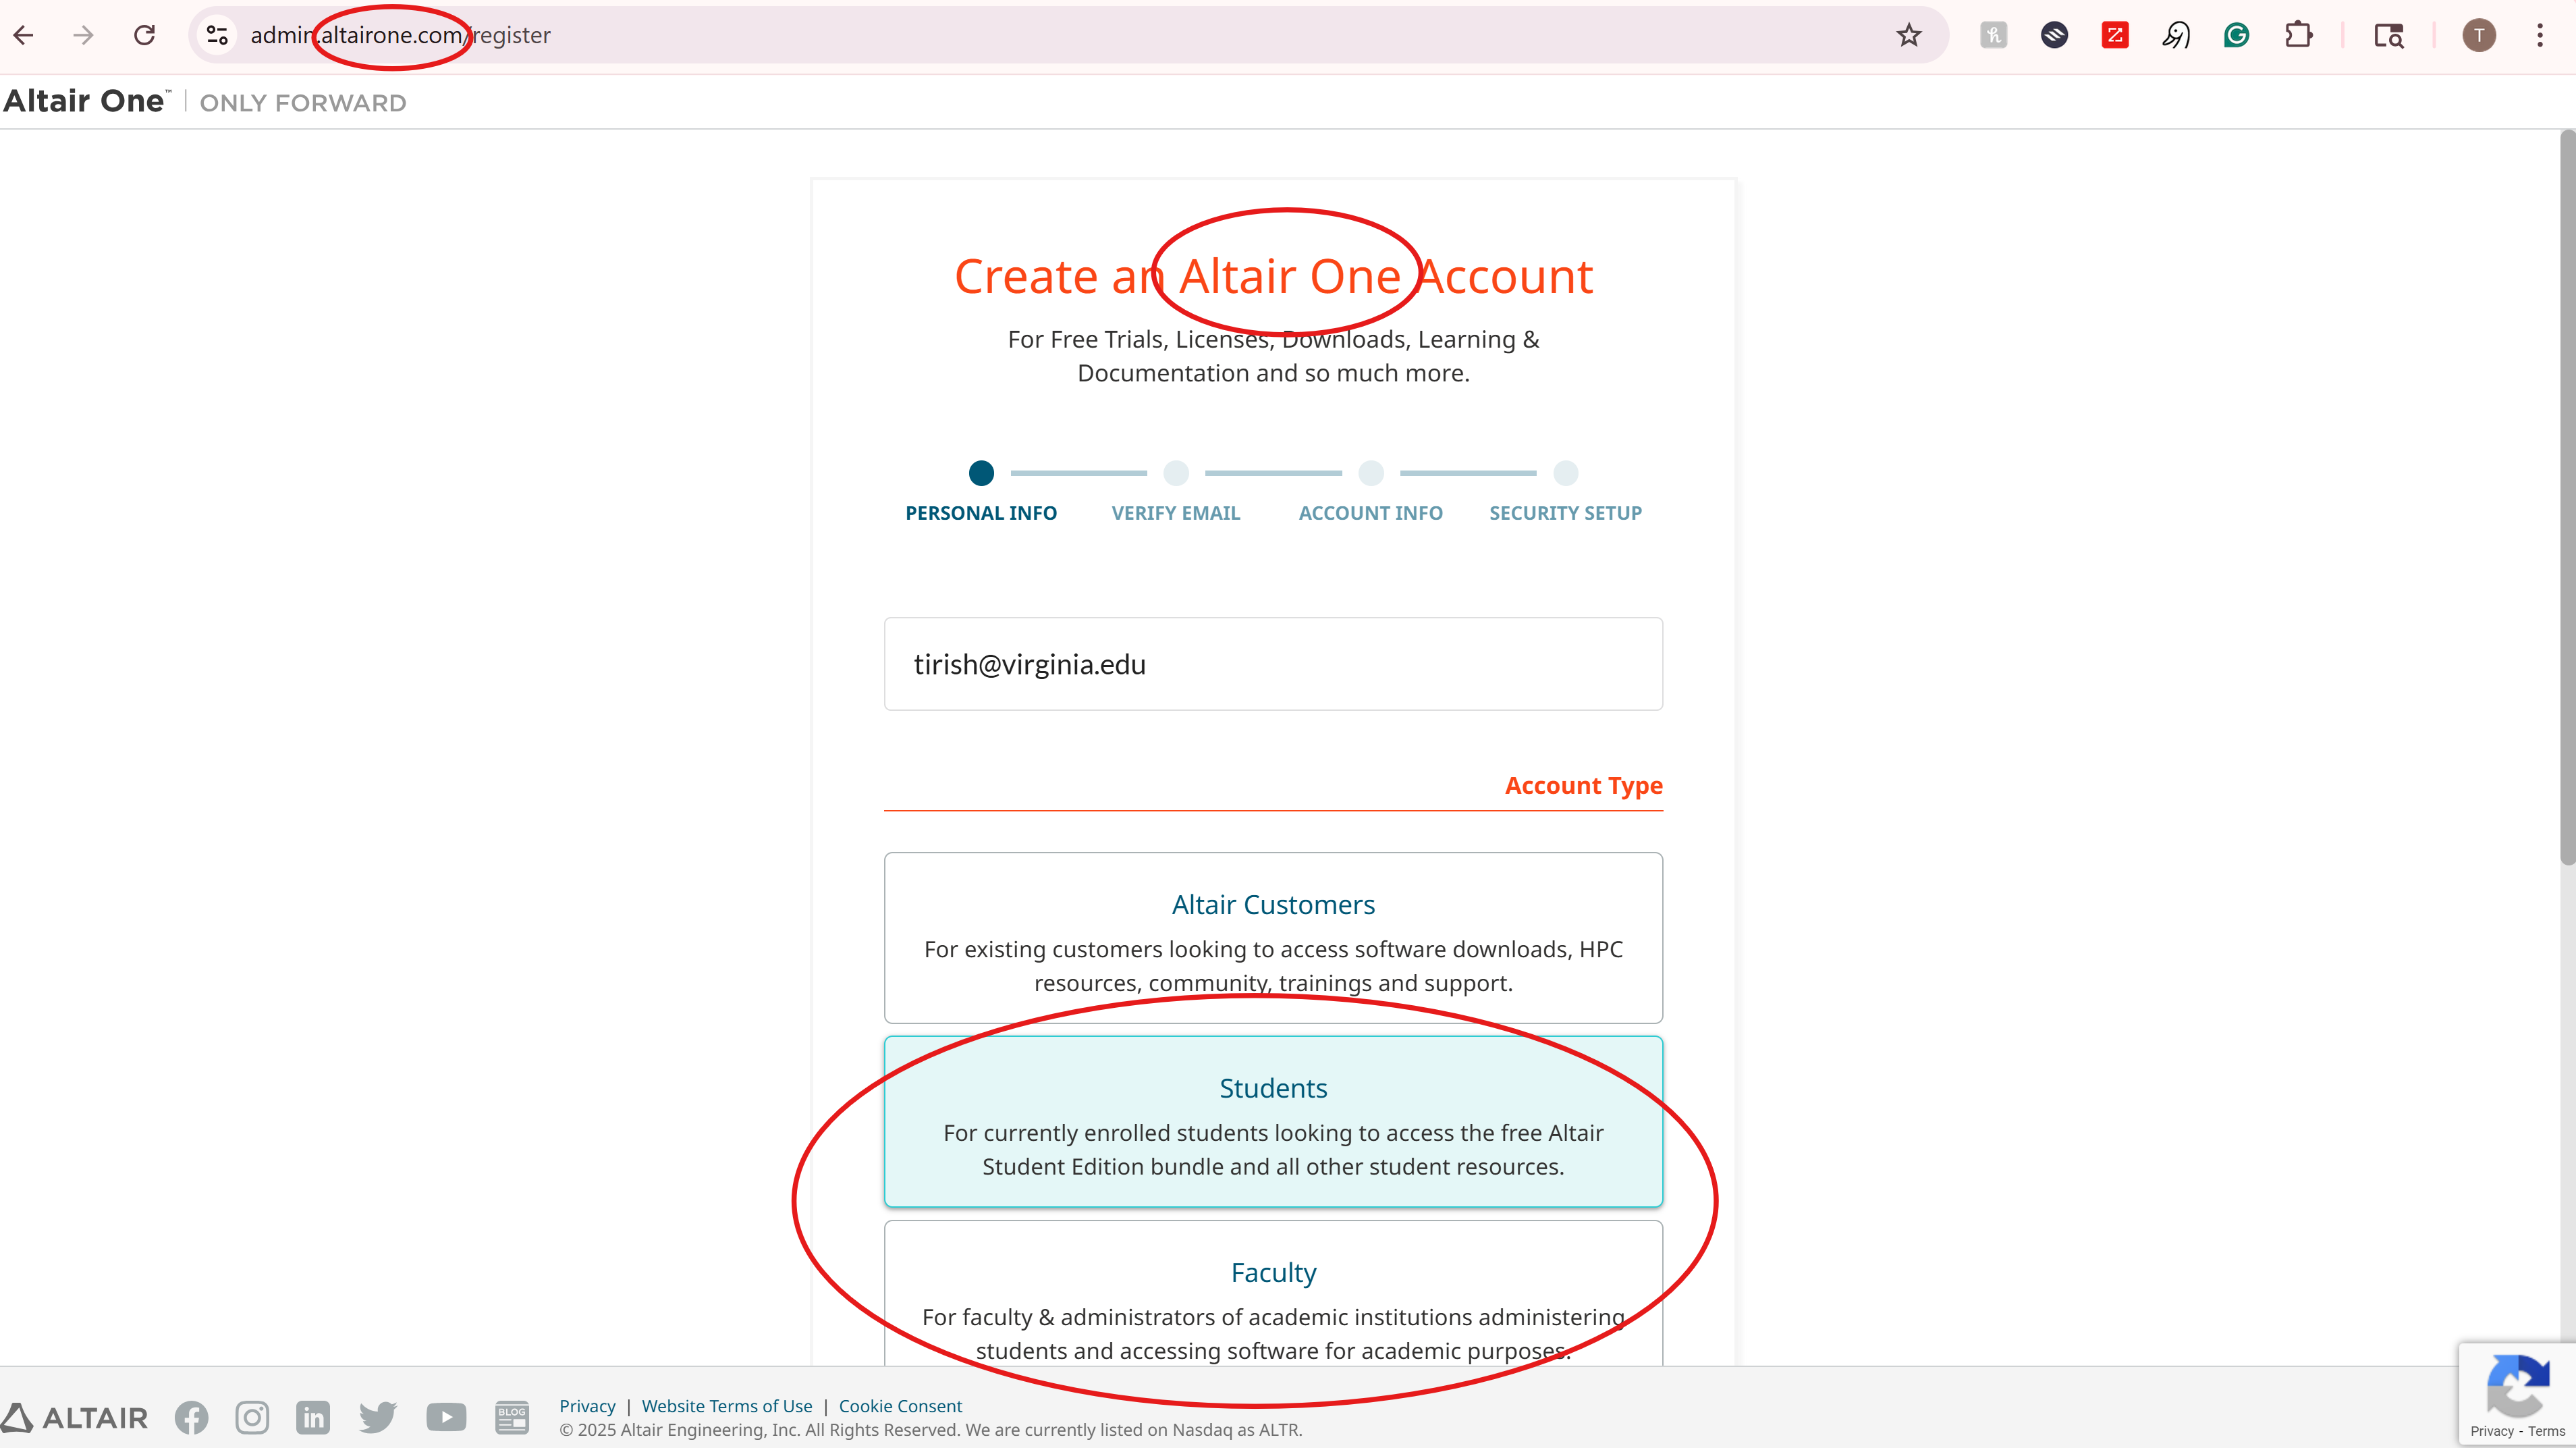Click the Security Setup step

tap(1566, 513)
